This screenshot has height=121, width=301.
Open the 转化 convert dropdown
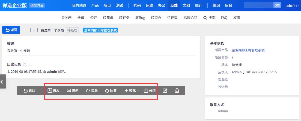tap(132, 91)
